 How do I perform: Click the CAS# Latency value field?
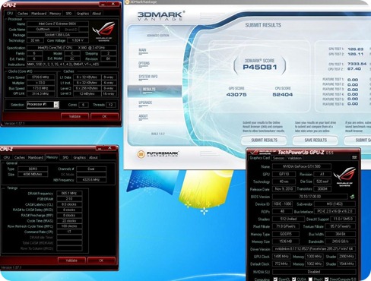coord(69,204)
